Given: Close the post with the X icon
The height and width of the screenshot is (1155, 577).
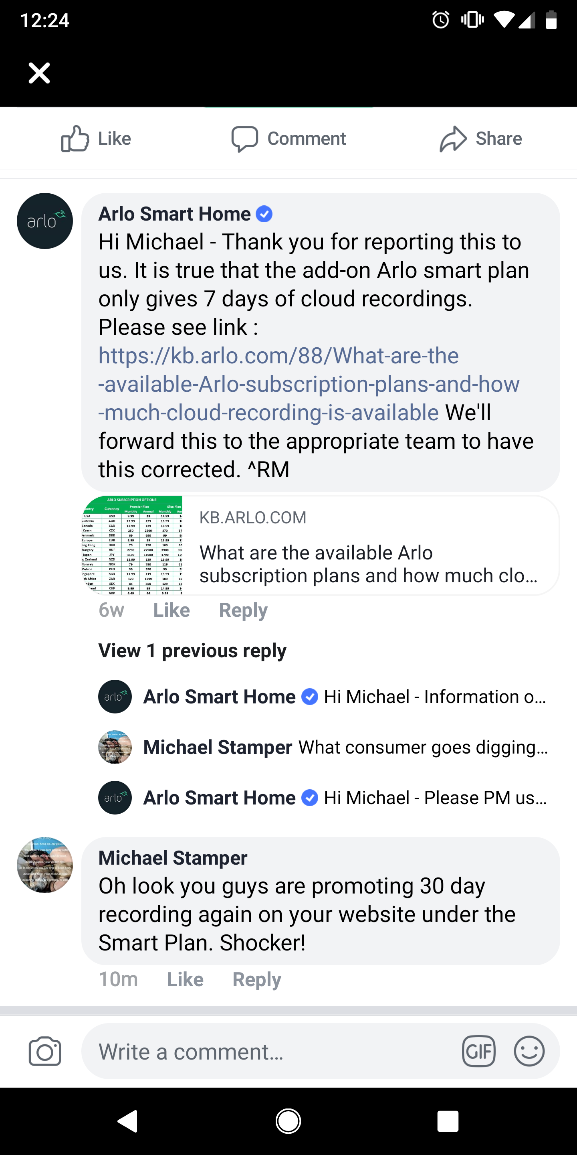Looking at the screenshot, I should [x=39, y=73].
